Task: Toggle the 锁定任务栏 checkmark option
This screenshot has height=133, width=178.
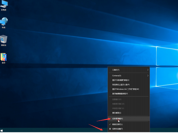Action: [117, 124]
